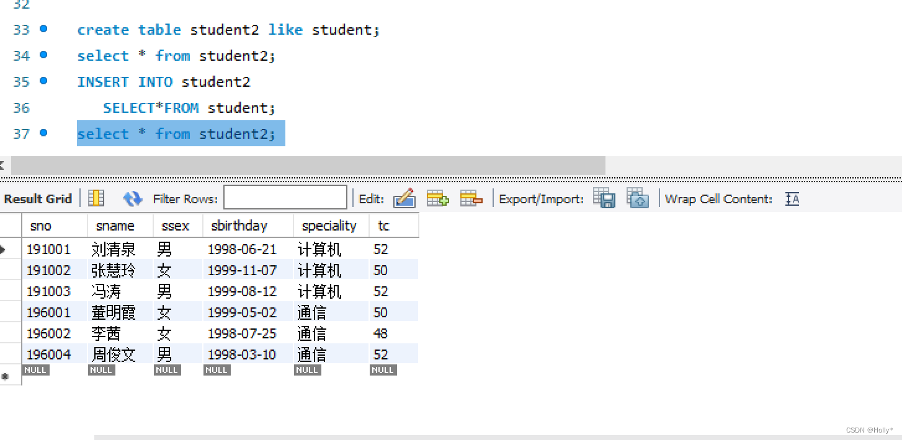Click the Result Grid view icon
Image resolution: width=902 pixels, height=440 pixels.
click(96, 198)
